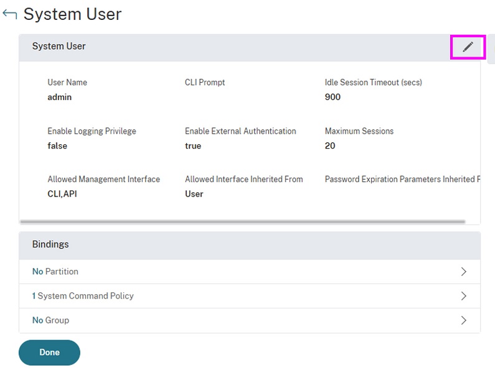Expand the No Group chevron arrow

(x=463, y=320)
